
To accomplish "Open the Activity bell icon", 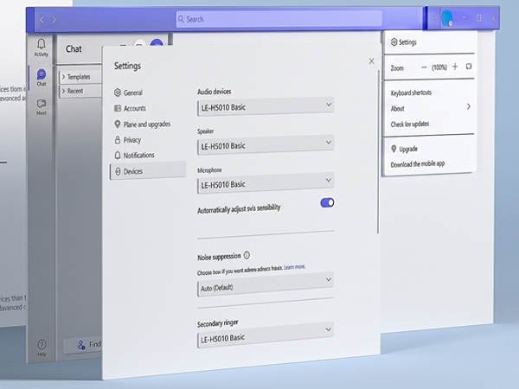I will pyautogui.click(x=42, y=44).
